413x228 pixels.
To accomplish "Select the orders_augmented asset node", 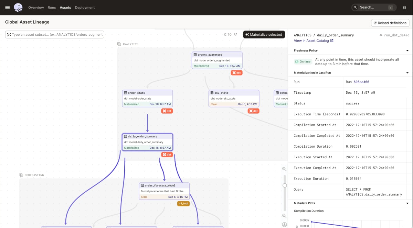I will point(217,60).
